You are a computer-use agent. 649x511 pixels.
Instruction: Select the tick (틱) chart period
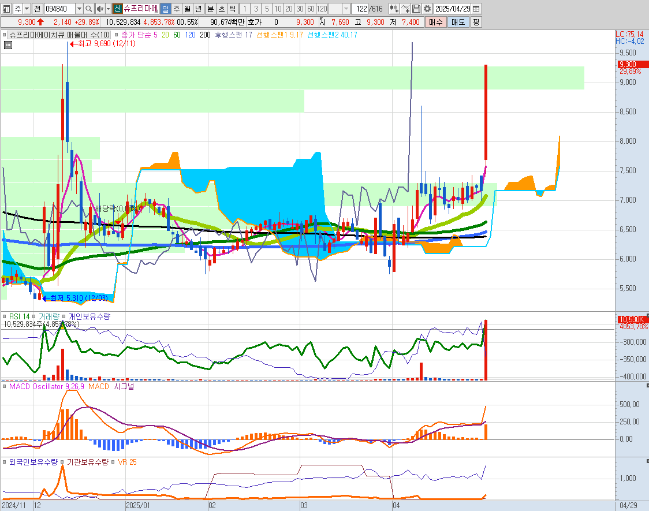click(233, 9)
